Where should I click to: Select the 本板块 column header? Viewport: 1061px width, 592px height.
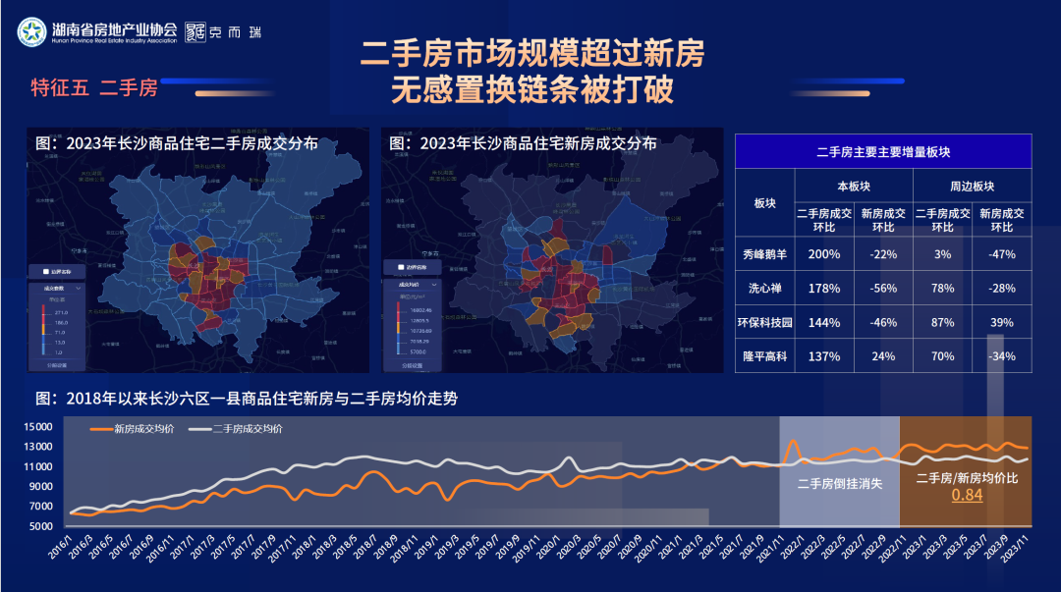(853, 186)
